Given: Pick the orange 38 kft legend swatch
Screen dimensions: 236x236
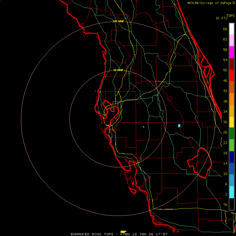Looking at the screenshot, I should coord(232,99).
